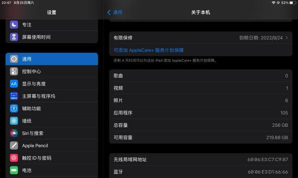
Task: Tap the Focus moon icon
Action: coord(14,24)
